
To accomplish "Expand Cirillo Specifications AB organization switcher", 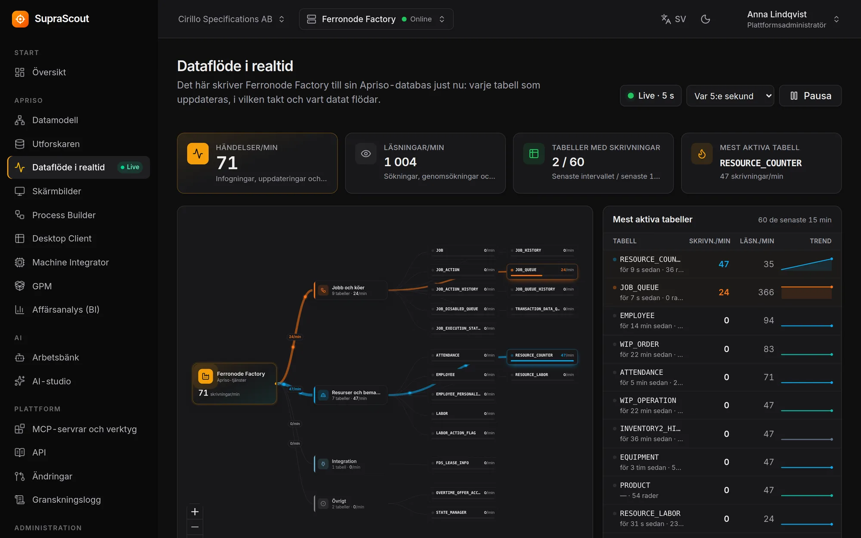I will (x=232, y=19).
